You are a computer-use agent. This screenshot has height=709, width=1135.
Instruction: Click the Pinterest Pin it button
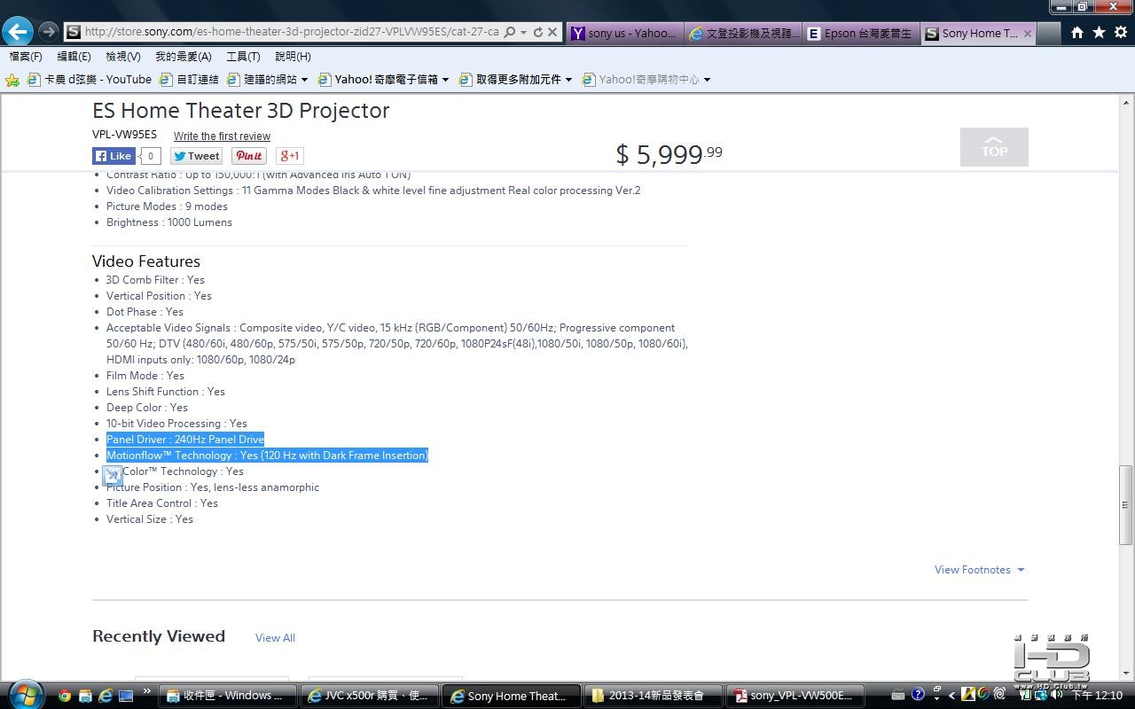pos(249,156)
